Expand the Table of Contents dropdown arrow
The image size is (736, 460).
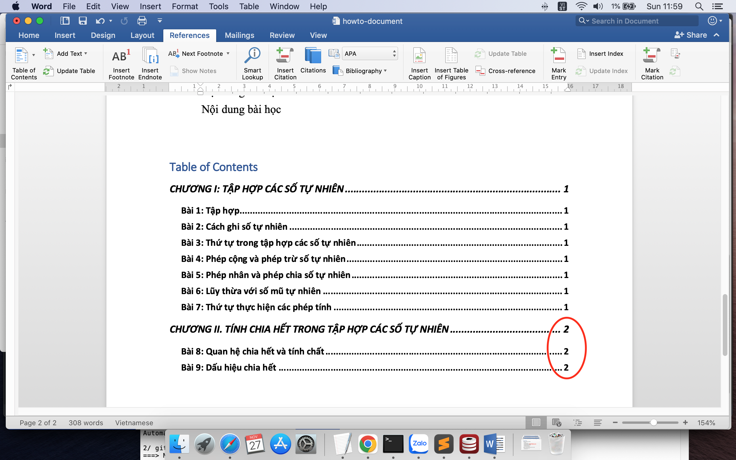(x=34, y=55)
